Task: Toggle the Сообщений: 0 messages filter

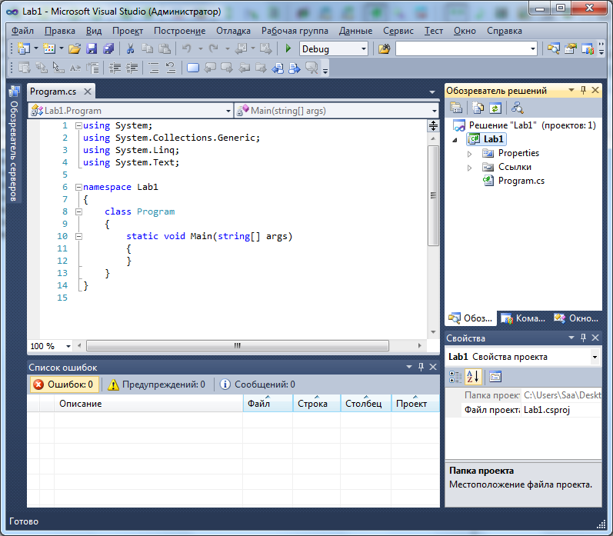Action: [x=258, y=385]
